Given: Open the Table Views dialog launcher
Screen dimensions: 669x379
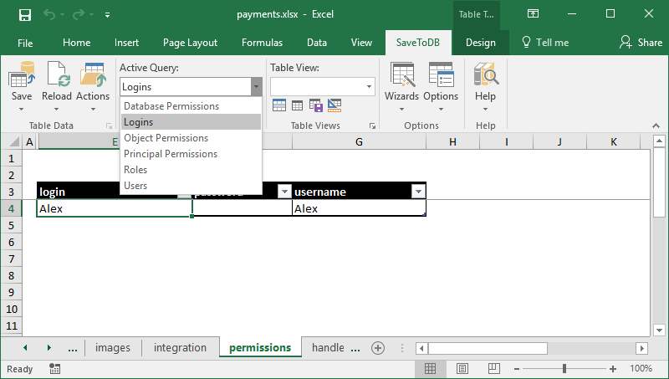Looking at the screenshot, I should click(372, 125).
